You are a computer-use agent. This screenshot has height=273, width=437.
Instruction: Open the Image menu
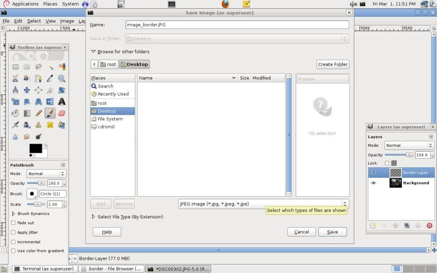(x=67, y=21)
